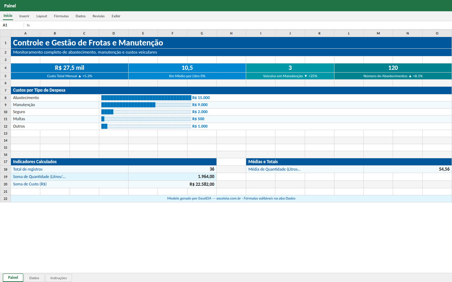This screenshot has width=452, height=282.
Task: Select the 120 KPI value
Action: 393,68
